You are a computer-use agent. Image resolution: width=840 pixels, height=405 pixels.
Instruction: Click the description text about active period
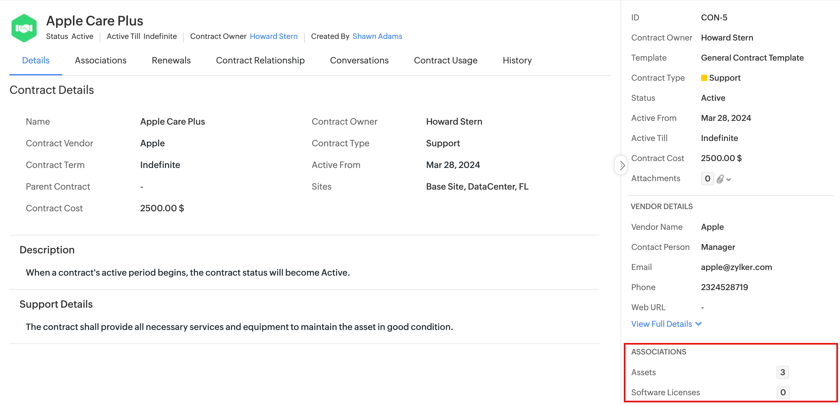pyautogui.click(x=188, y=273)
